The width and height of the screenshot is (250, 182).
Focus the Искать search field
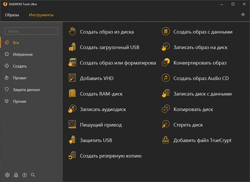point(31,31)
